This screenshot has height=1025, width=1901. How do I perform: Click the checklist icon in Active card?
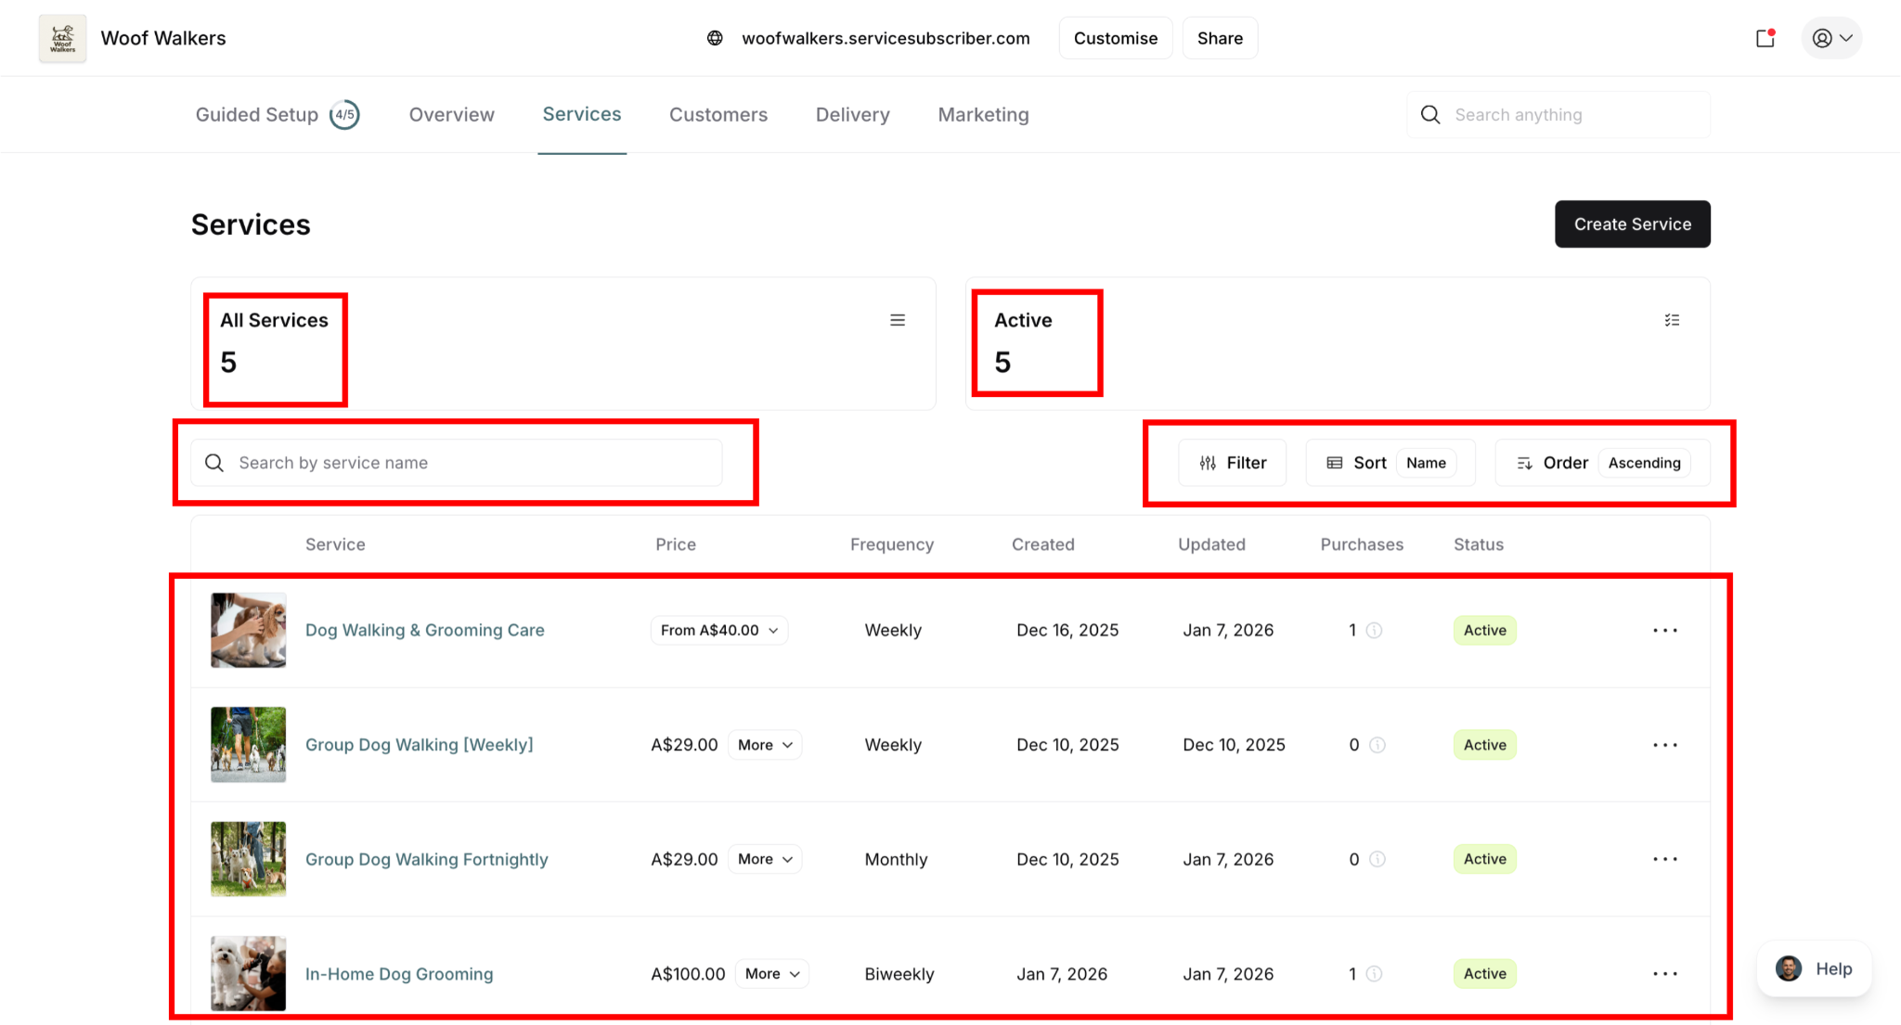(x=1672, y=320)
